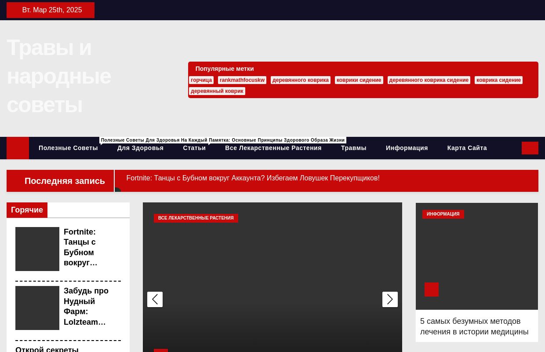The height and width of the screenshot is (352, 545).
Task: Click the red home icon in navbar
Action: (x=18, y=148)
